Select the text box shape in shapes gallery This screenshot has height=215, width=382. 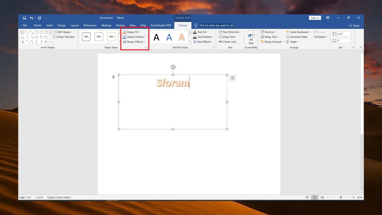(23, 32)
